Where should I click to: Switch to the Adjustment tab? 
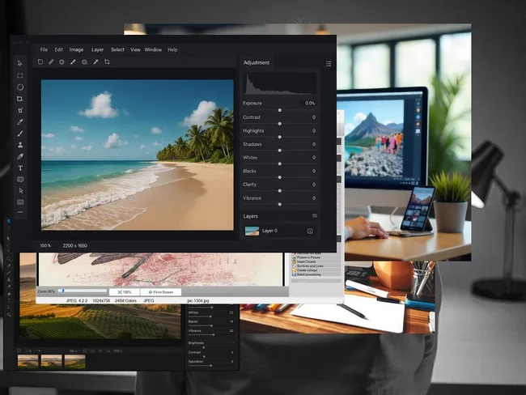[257, 63]
